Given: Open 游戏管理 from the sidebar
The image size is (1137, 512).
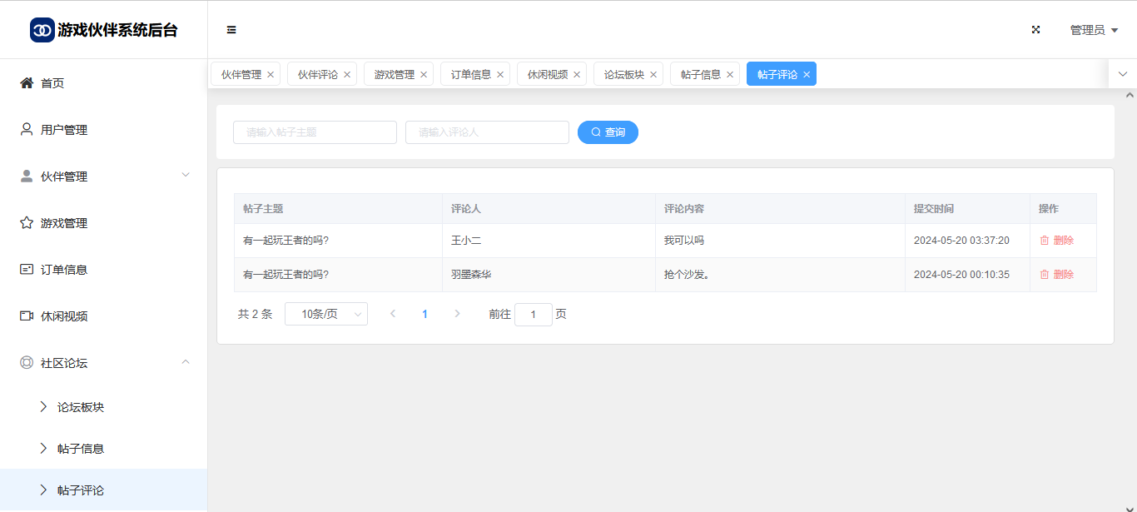Looking at the screenshot, I should tap(63, 223).
